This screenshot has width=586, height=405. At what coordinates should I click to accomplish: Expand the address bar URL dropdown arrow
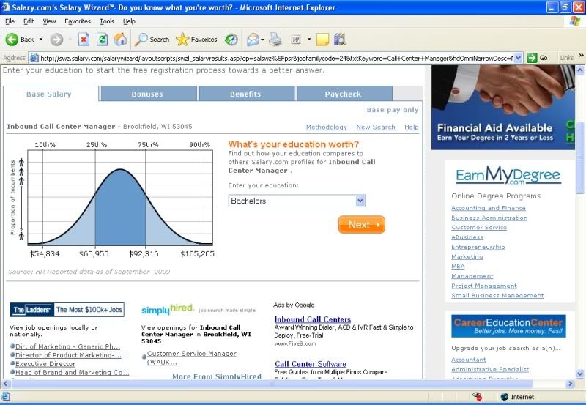click(519, 58)
